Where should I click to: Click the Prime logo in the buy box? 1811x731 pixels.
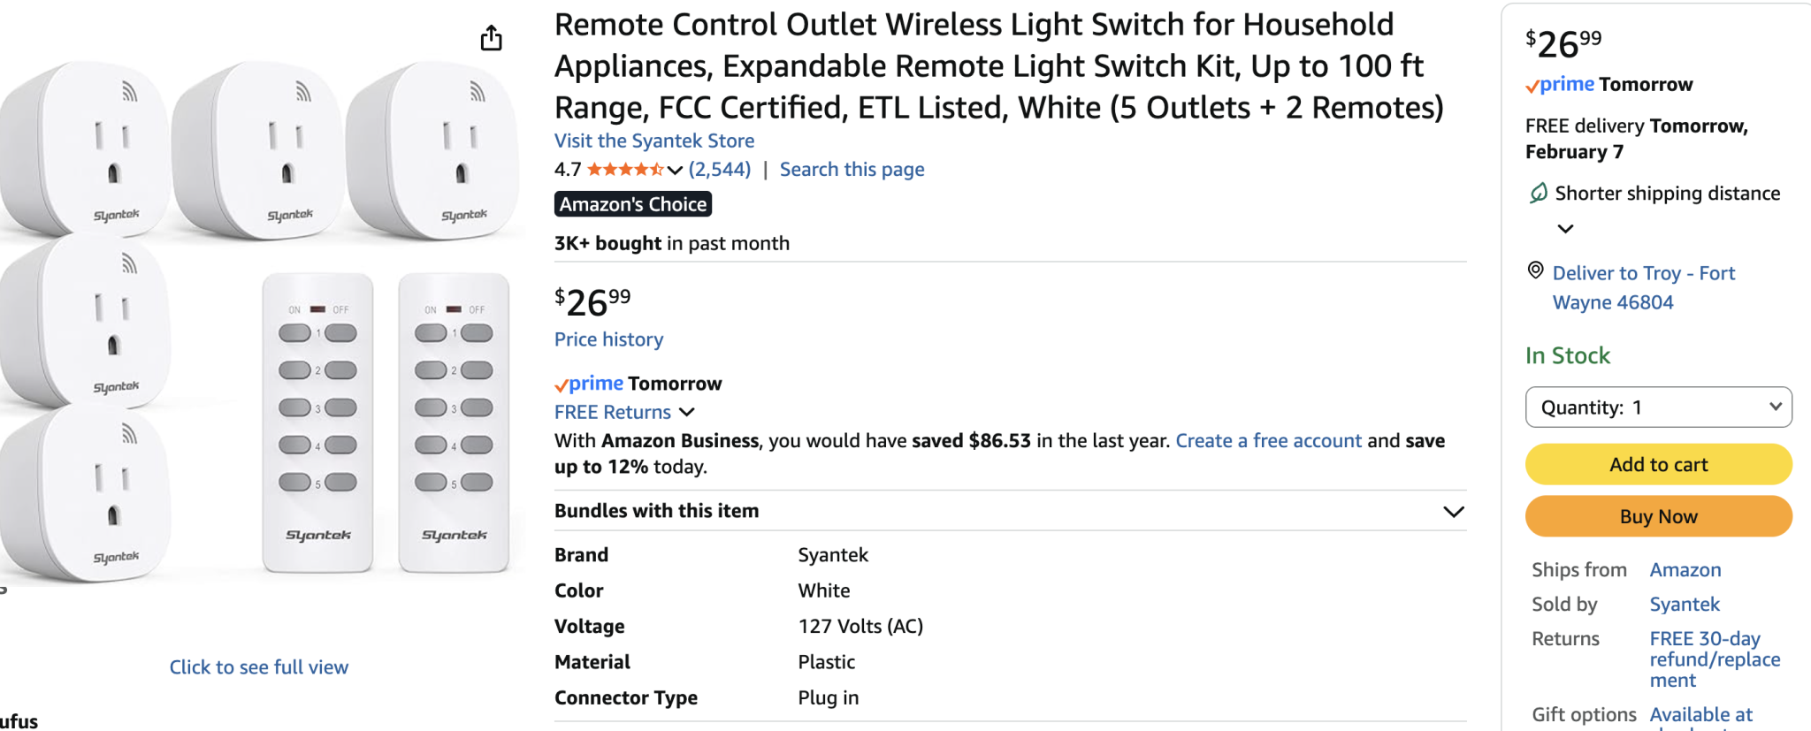[x=1560, y=85]
